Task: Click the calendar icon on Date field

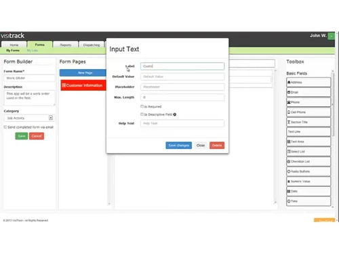Action: (x=289, y=191)
